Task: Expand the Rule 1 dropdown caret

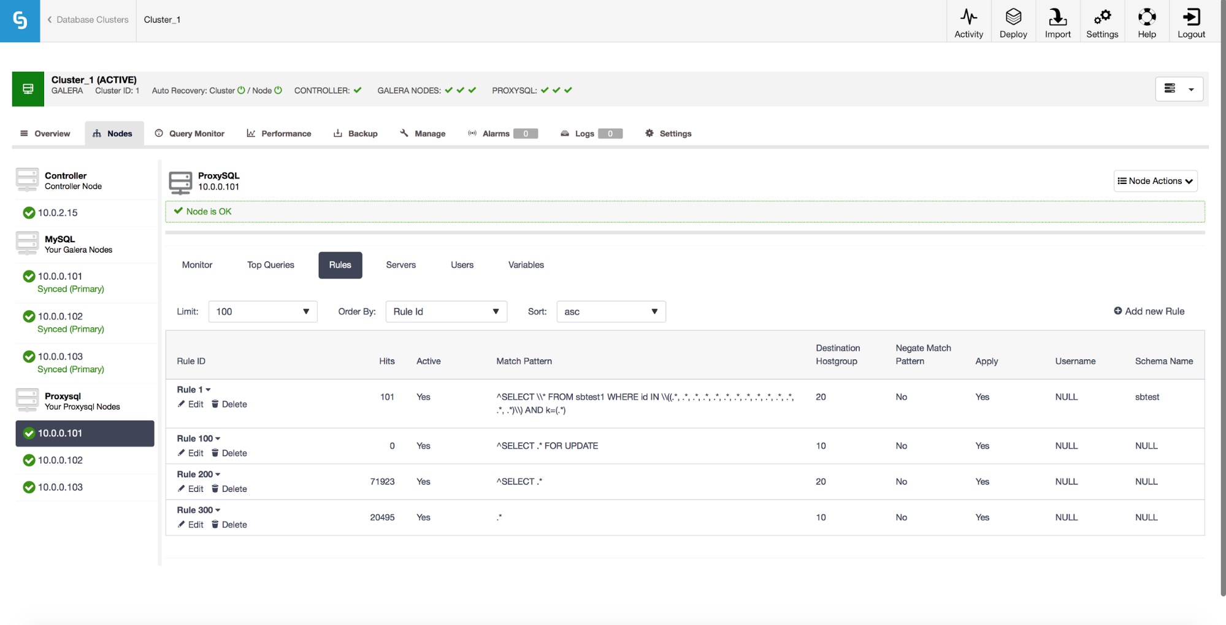Action: tap(208, 390)
